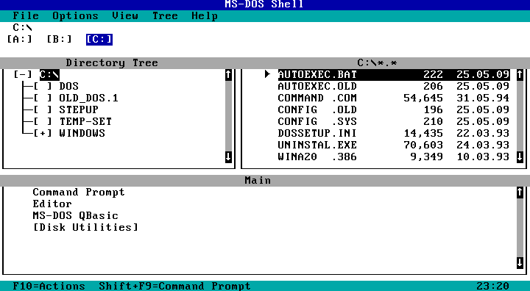This screenshot has width=530, height=291.
Task: Open the Tree menu
Action: pyautogui.click(x=165, y=16)
